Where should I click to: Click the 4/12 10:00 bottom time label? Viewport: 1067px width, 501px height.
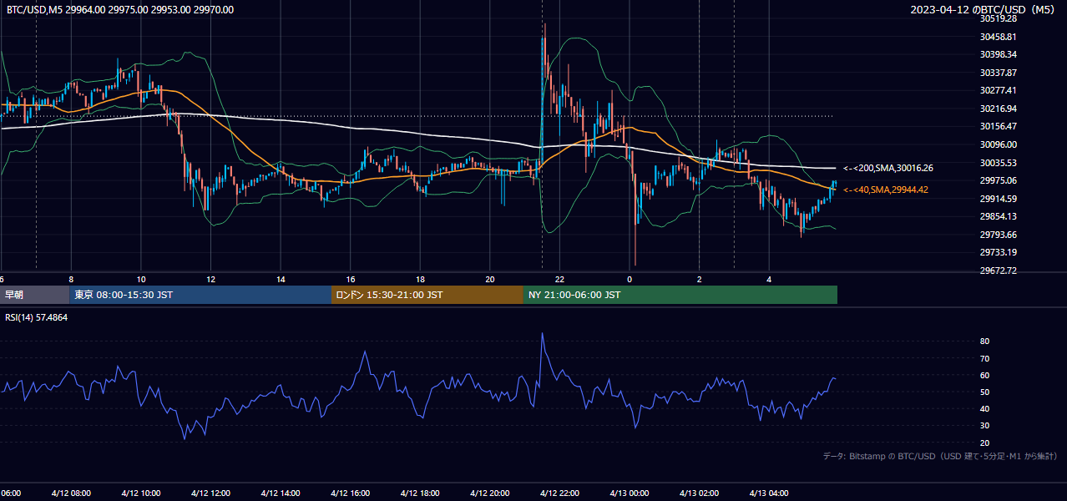point(140,493)
